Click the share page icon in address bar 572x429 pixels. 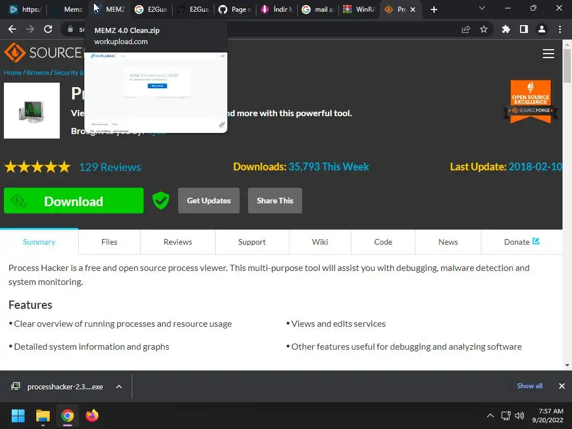466,29
